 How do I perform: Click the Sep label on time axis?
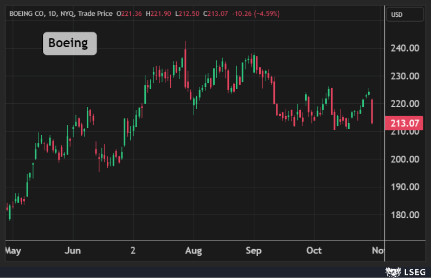254,250
